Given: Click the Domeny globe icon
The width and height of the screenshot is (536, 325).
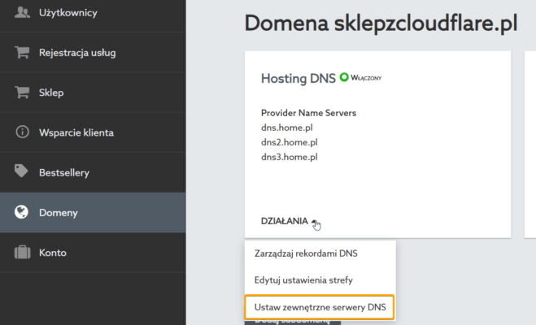Looking at the screenshot, I should pos(23,212).
